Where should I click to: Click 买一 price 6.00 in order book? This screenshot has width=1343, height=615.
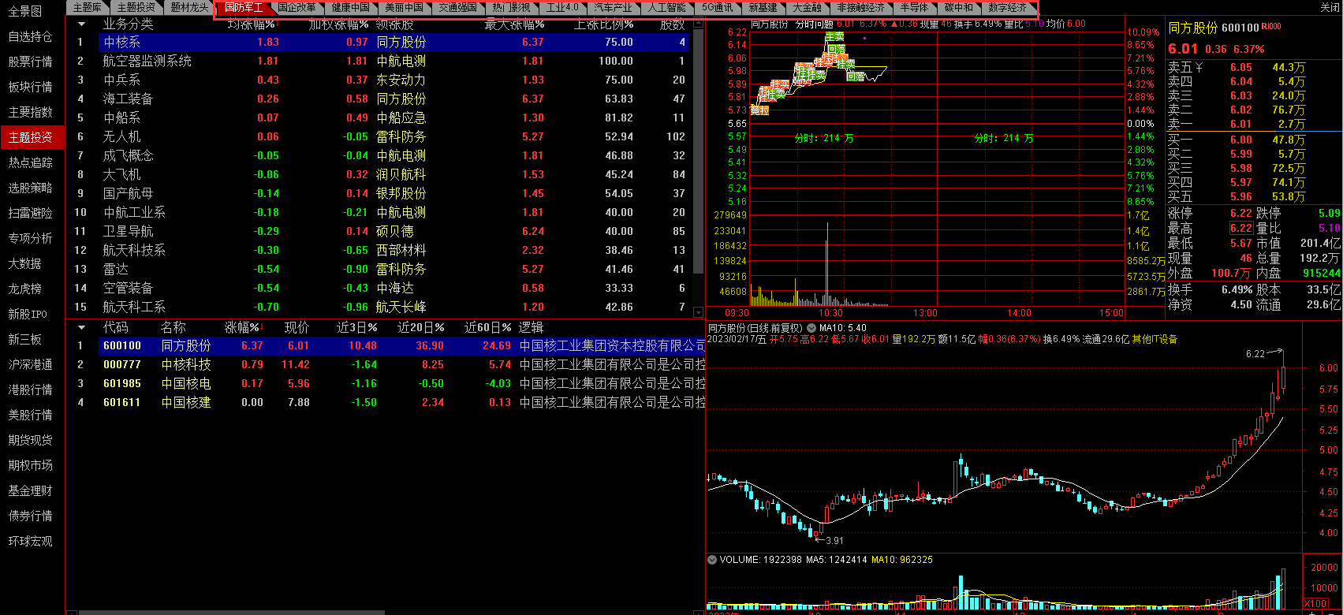[x=1240, y=140]
